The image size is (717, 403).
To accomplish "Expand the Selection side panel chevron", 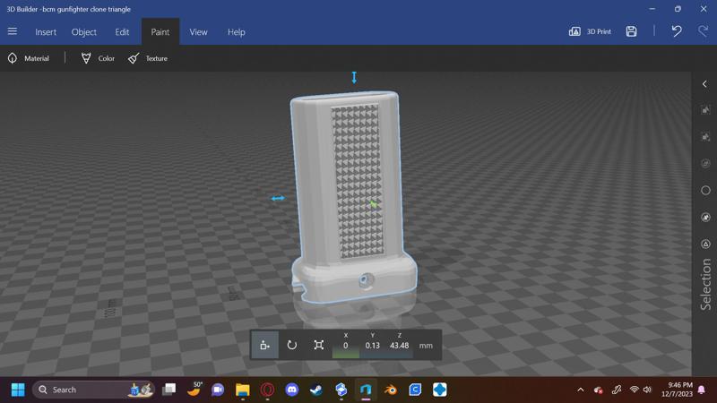I will point(704,84).
